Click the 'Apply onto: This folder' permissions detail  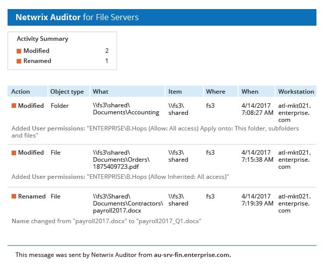point(155,132)
